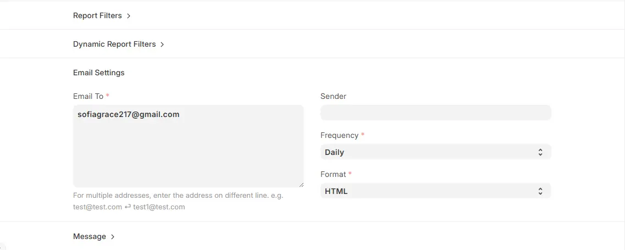The width and height of the screenshot is (625, 250).
Task: Click inside the Sender input field
Action: [436, 113]
